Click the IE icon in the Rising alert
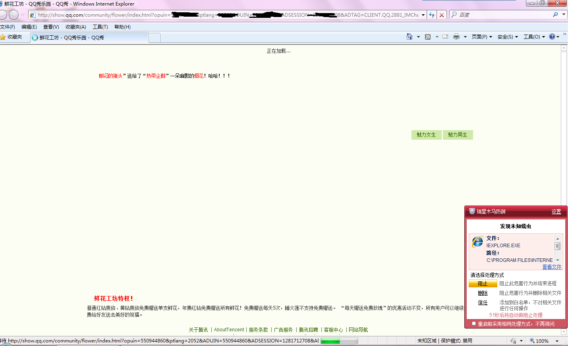This screenshot has width=568, height=346. pyautogui.click(x=477, y=241)
